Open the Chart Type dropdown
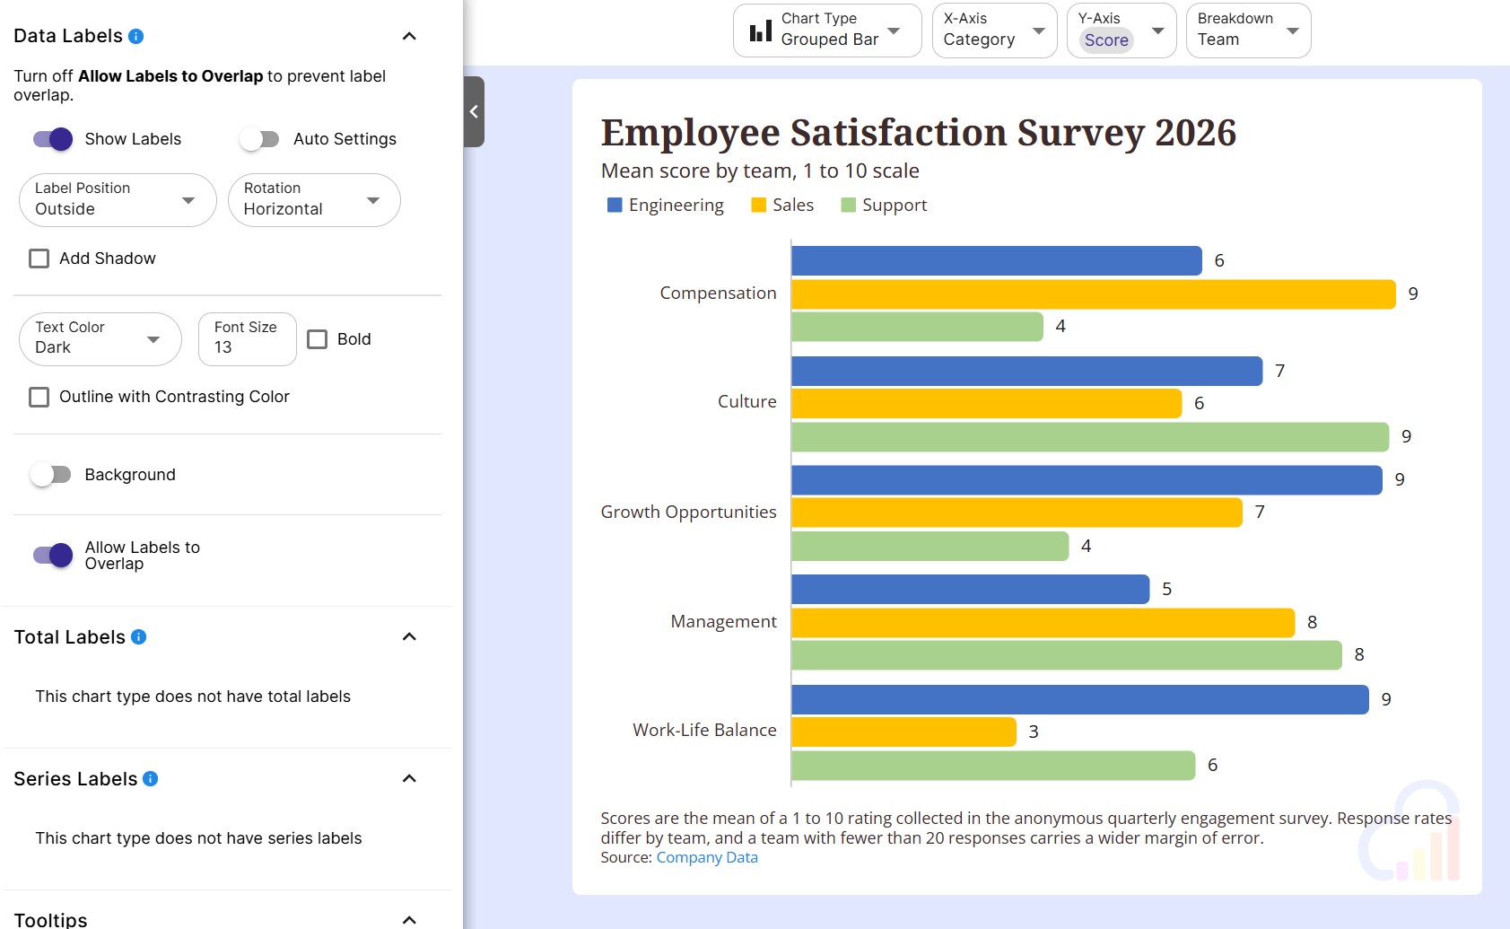1510x929 pixels. coord(827,31)
